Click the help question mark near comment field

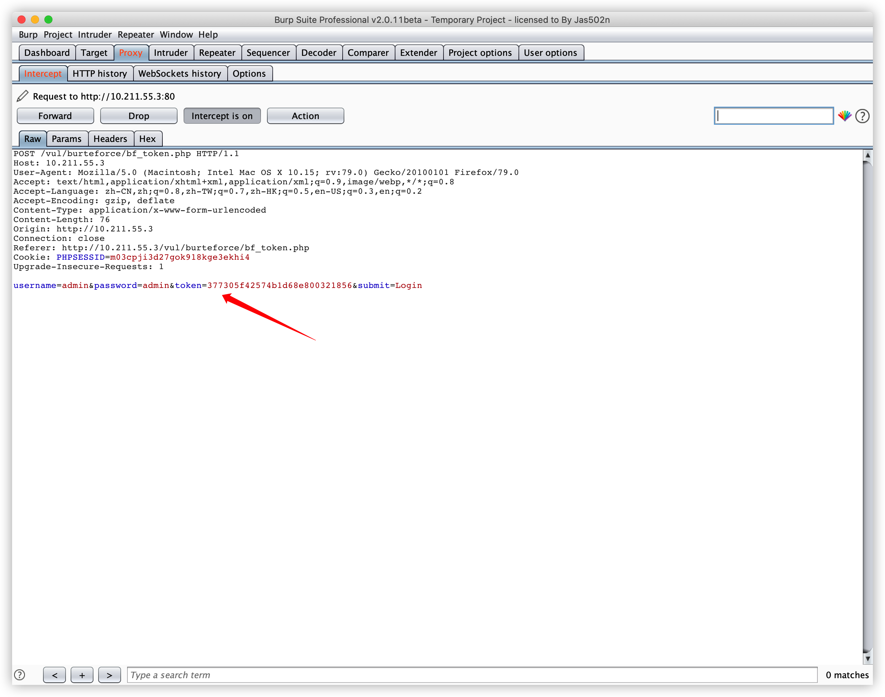click(862, 116)
